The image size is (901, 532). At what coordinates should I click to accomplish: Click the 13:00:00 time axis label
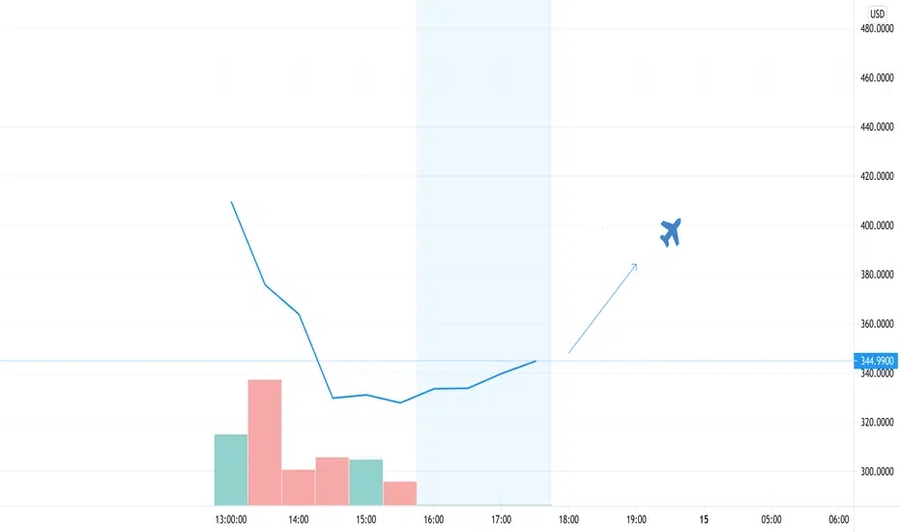click(231, 519)
